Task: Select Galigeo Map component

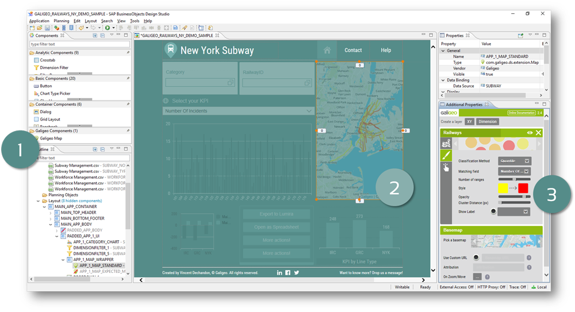Action: pyautogui.click(x=51, y=138)
